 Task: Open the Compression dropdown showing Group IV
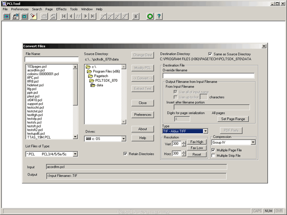click(253, 142)
